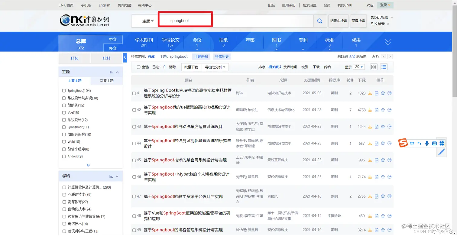Select the 社科 category tab
This screenshot has height=236, width=457.
click(x=106, y=58)
